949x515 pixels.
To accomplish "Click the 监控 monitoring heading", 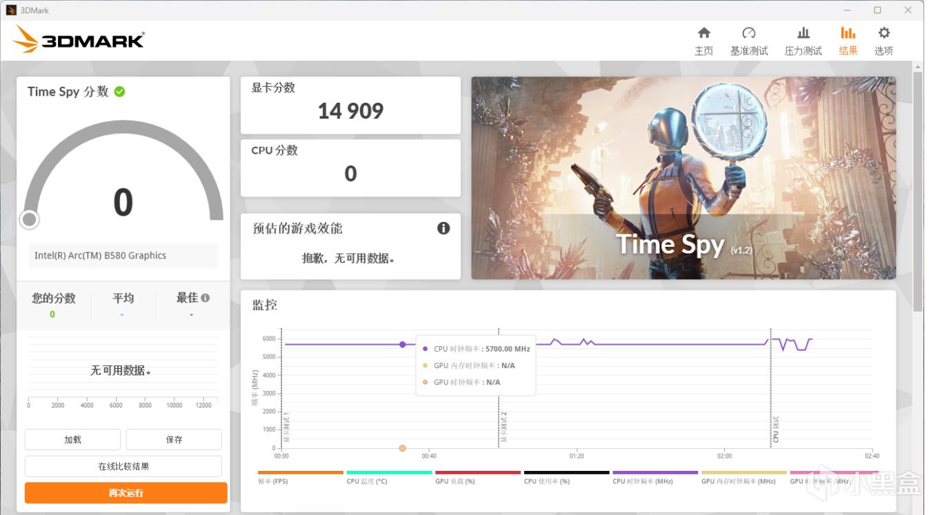I will [x=265, y=305].
